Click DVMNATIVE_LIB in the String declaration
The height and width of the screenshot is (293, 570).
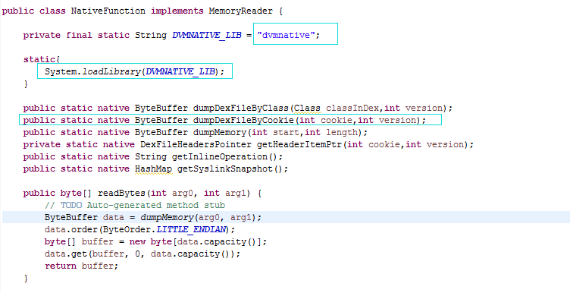pyautogui.click(x=206, y=36)
